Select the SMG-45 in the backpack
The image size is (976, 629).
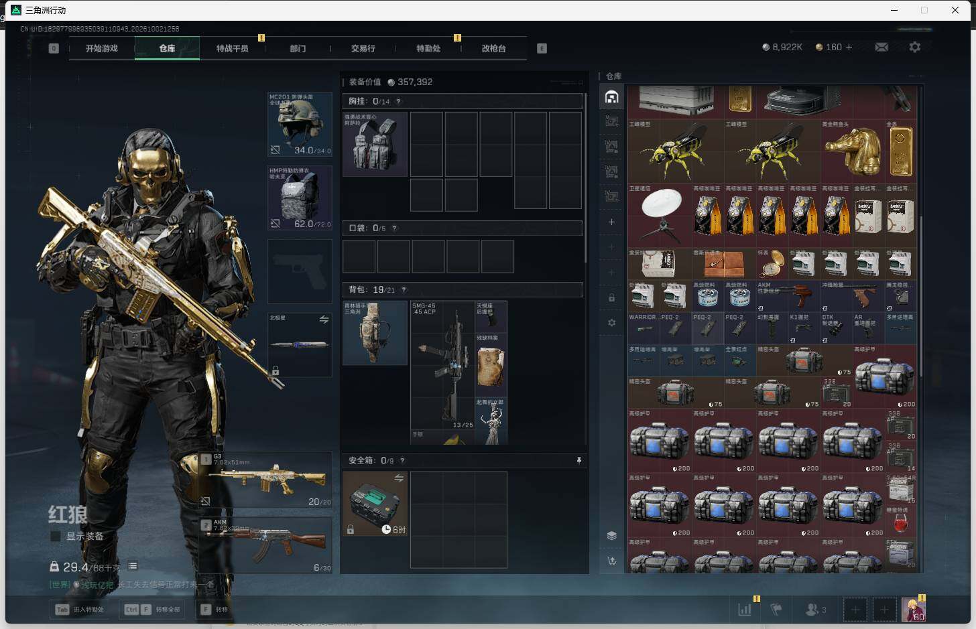click(442, 365)
